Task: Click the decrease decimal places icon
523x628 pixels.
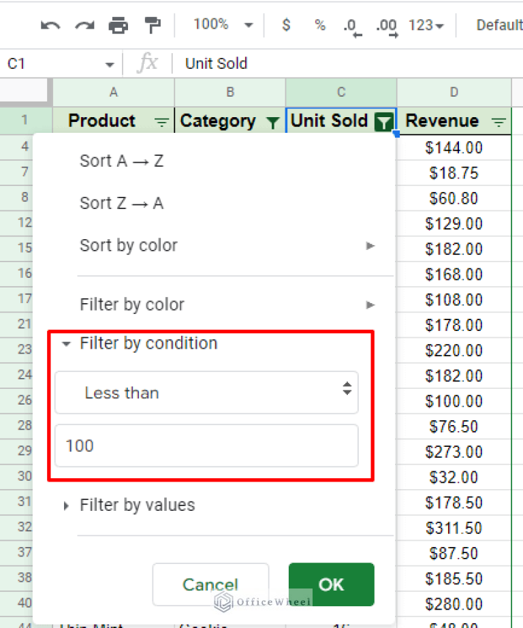Action: coord(351,25)
